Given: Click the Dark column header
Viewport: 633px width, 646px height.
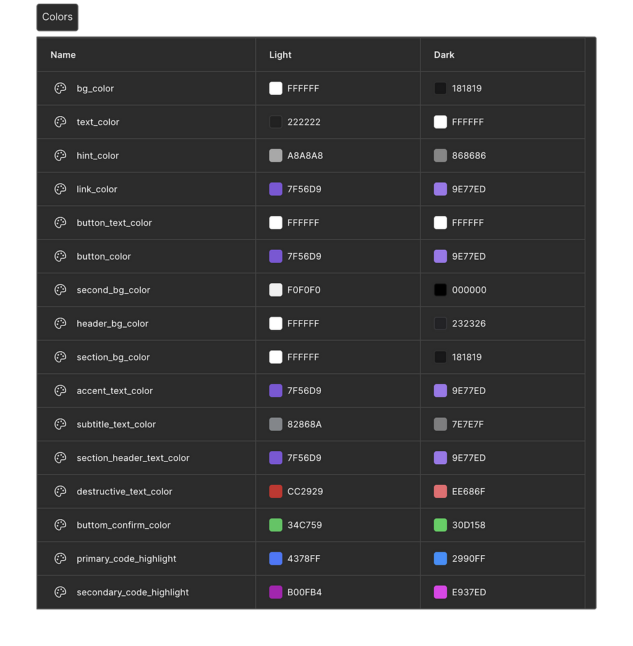Looking at the screenshot, I should (444, 55).
